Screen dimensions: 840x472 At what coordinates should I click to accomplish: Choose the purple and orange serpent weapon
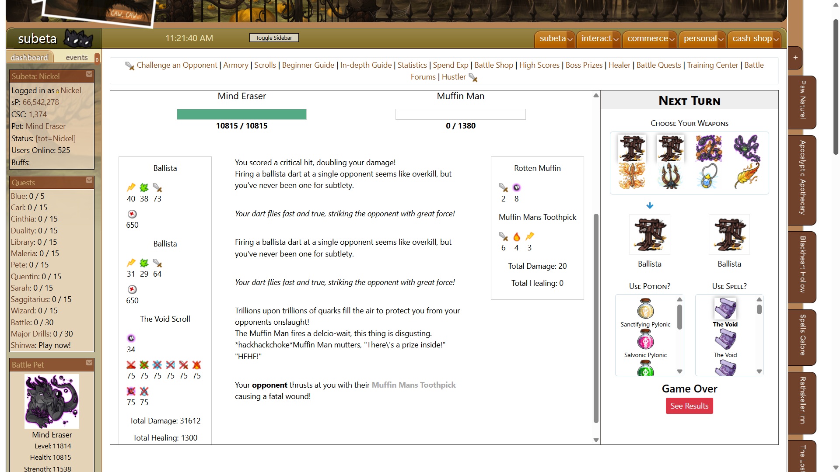pyautogui.click(x=708, y=149)
